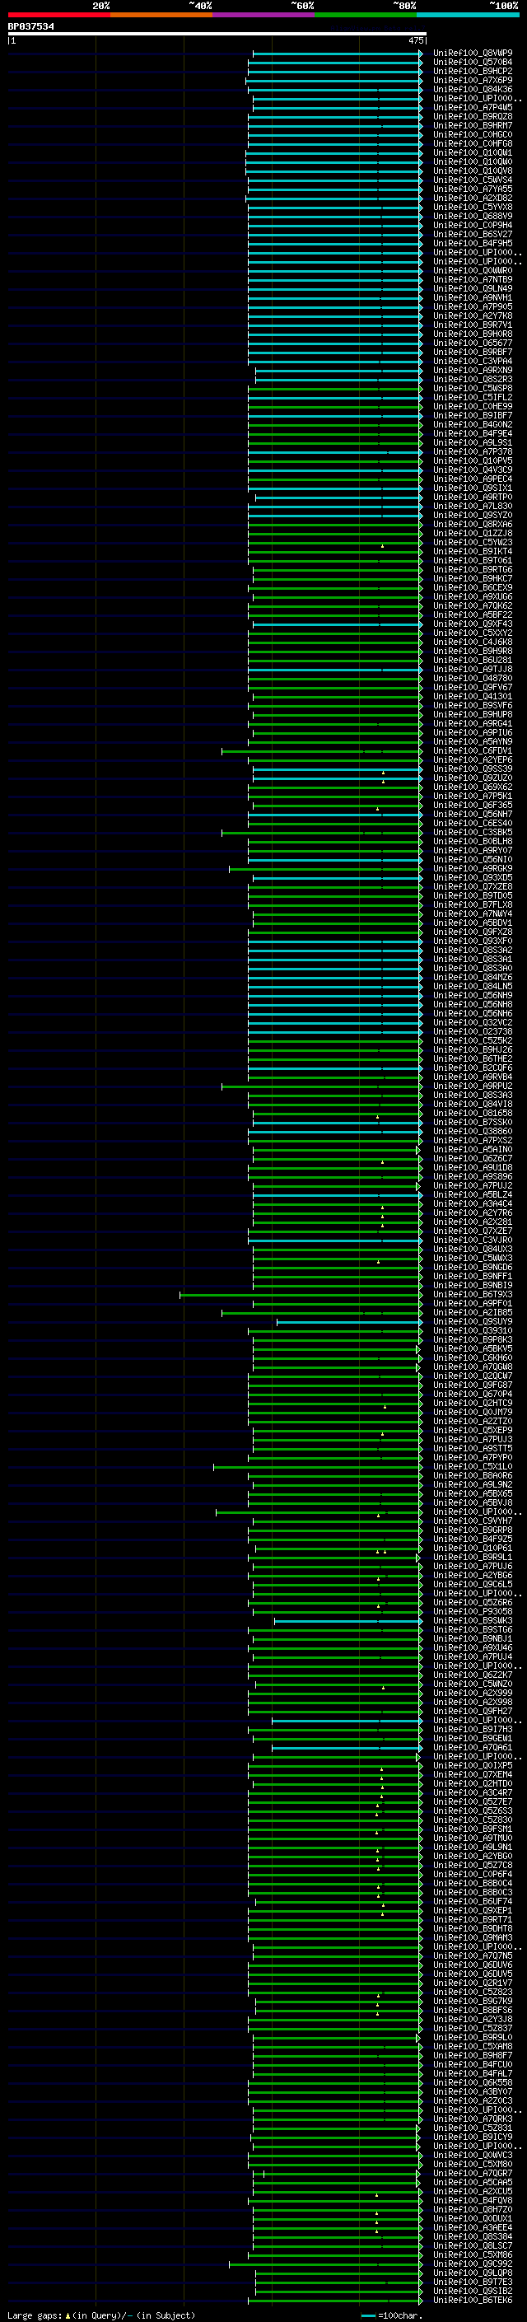Image resolution: width=527 pixels, height=2322 pixels.
Task: Click the green ~80% identity legend bar
Action: (x=366, y=15)
